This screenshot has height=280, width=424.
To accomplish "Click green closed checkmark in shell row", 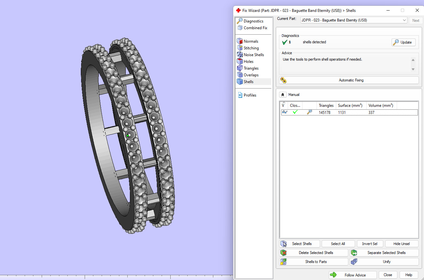I will tap(295, 112).
